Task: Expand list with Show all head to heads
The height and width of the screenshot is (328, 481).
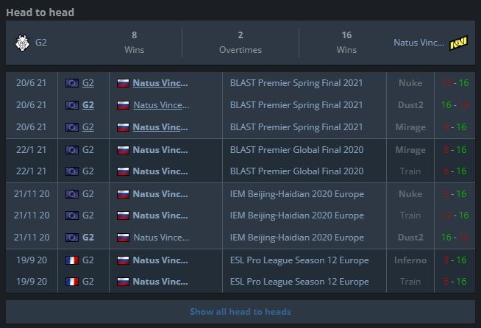Action: (240, 311)
